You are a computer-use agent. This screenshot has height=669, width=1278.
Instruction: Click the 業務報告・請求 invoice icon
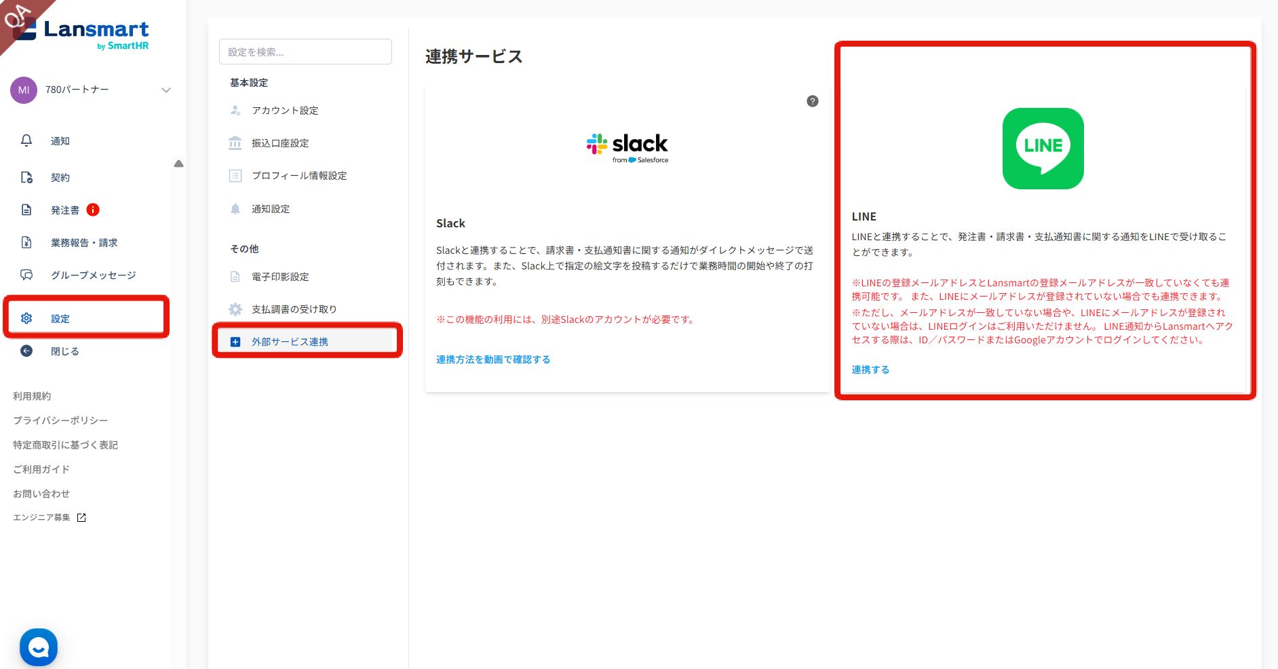click(26, 242)
